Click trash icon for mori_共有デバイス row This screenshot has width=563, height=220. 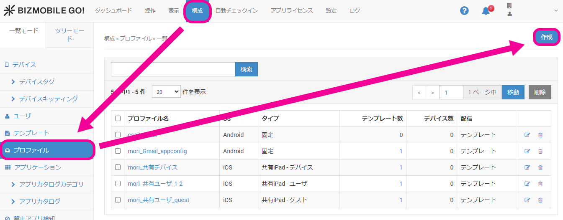click(540, 167)
